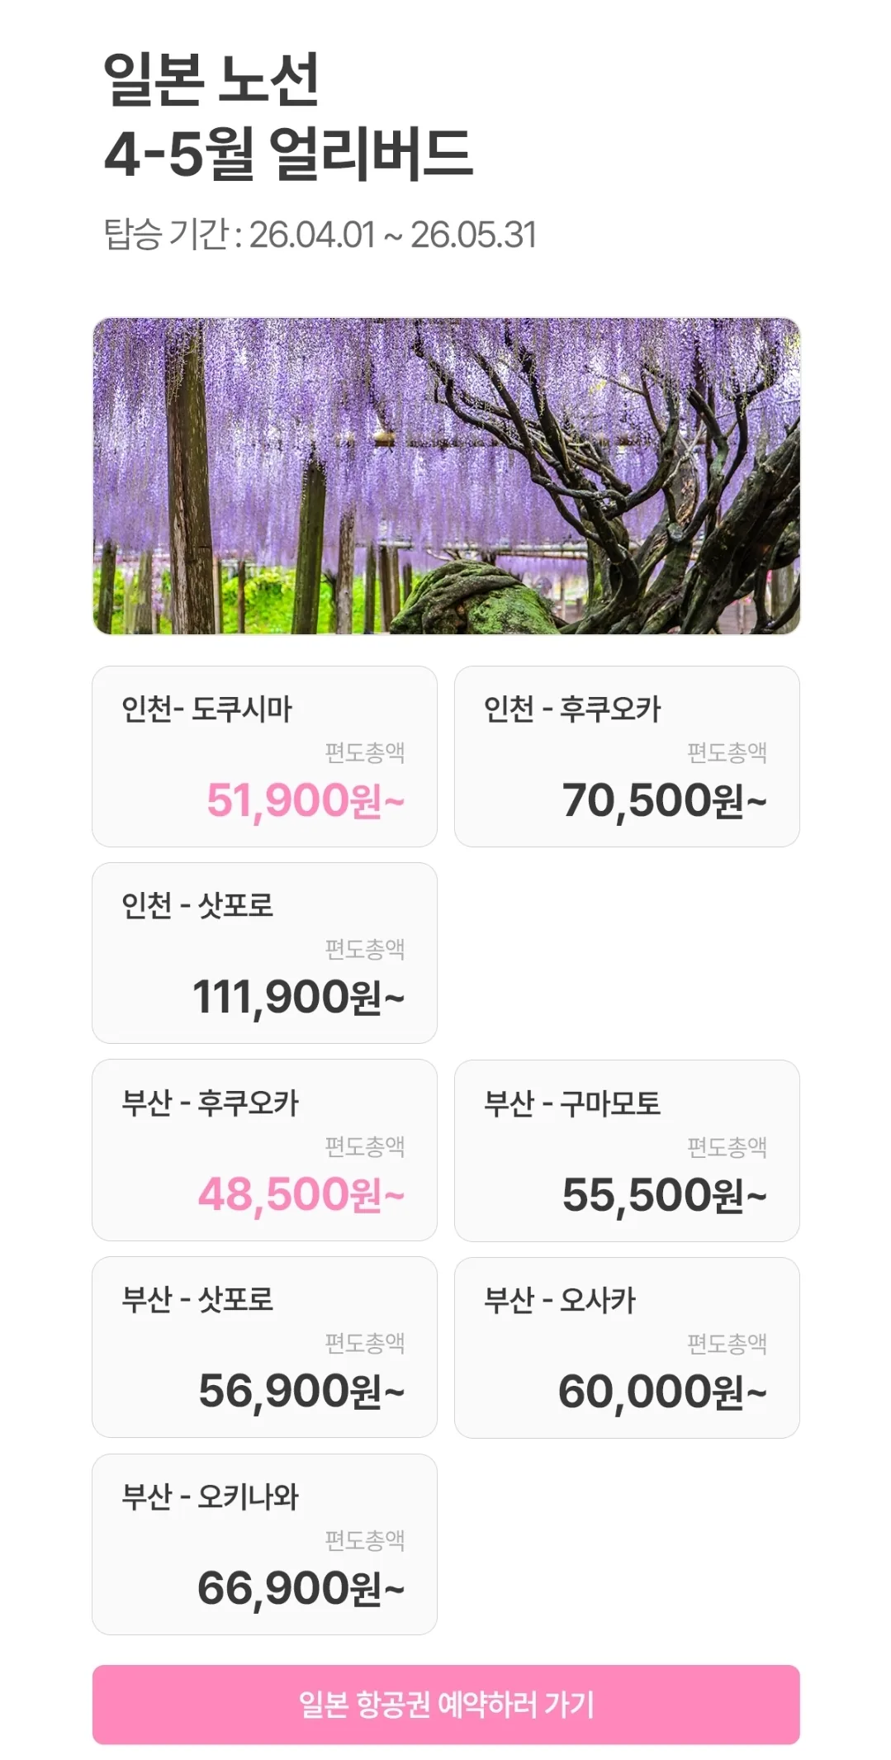Choose the Busan to Osaka 60,000원 card
Screen dimensions: 891x1760
click(x=627, y=1348)
